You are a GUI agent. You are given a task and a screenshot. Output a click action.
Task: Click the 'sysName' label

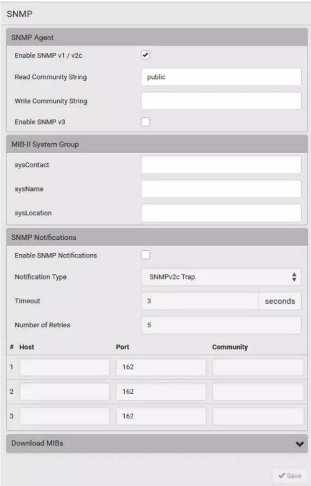coord(29,189)
